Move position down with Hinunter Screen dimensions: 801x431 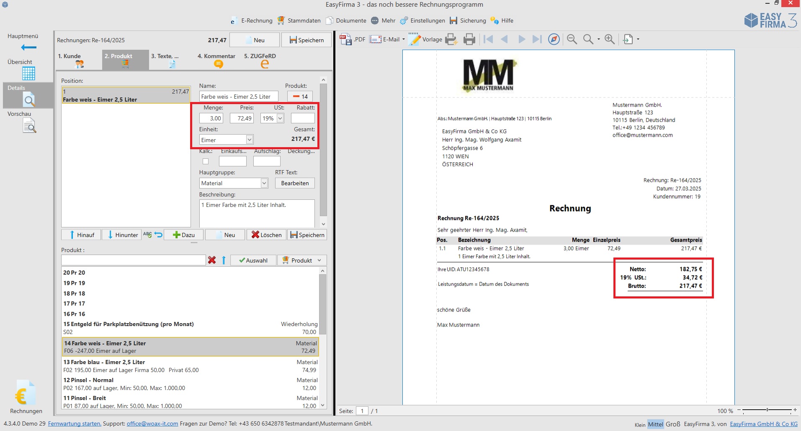coord(121,235)
